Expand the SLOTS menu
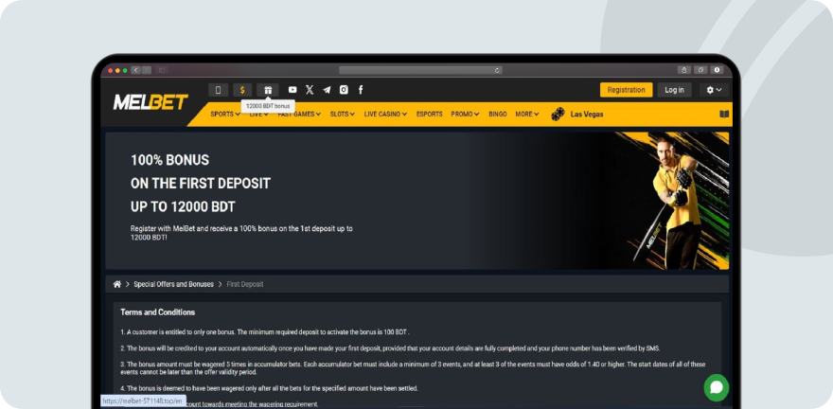This screenshot has height=409, width=833. coord(342,115)
